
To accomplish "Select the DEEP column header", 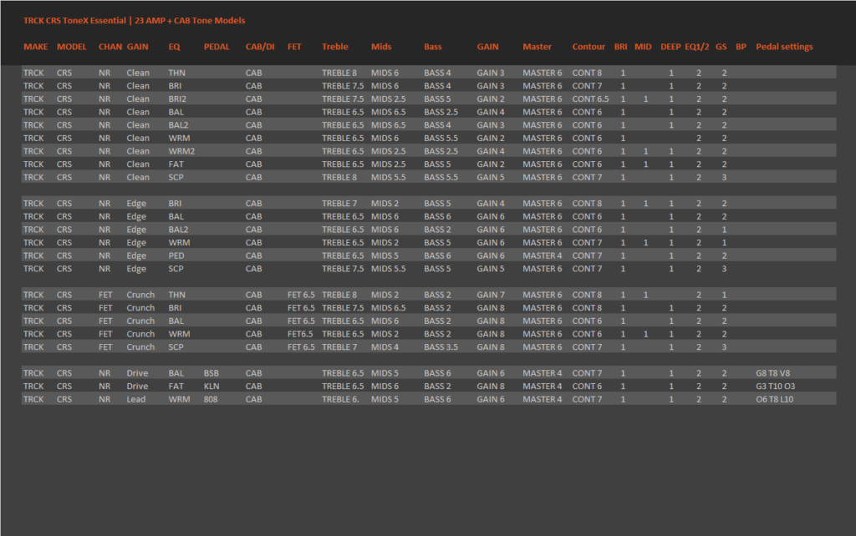I will 670,47.
